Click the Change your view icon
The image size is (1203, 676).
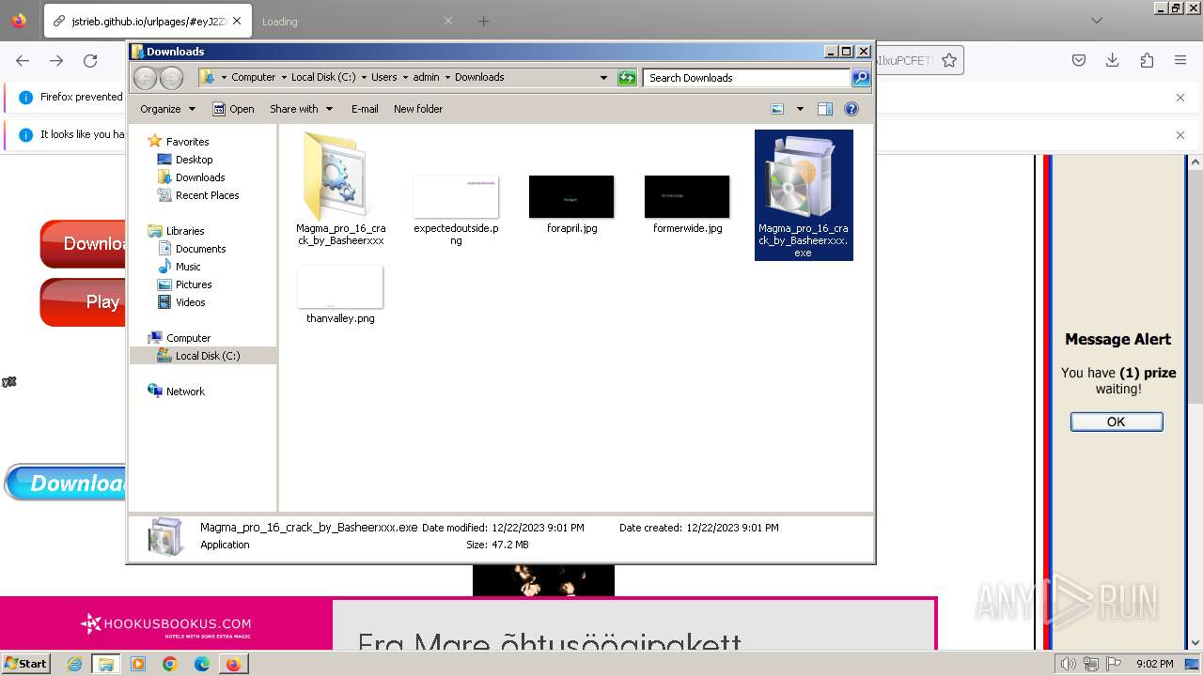[x=777, y=109]
